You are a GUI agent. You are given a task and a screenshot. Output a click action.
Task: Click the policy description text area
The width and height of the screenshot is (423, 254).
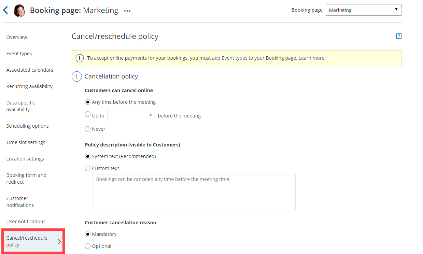point(194,192)
